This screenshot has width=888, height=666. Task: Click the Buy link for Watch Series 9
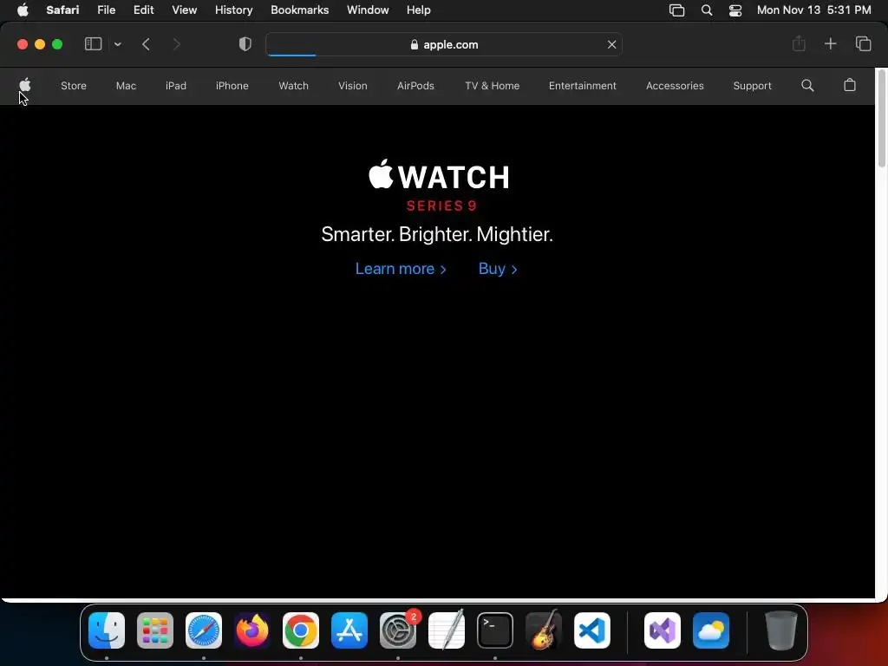point(497,269)
